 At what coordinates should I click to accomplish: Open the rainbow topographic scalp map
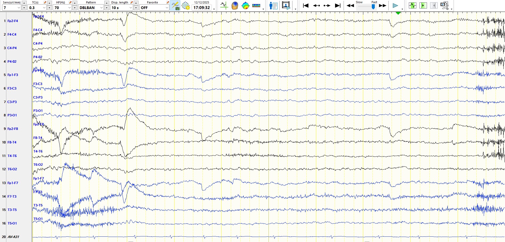point(245,6)
